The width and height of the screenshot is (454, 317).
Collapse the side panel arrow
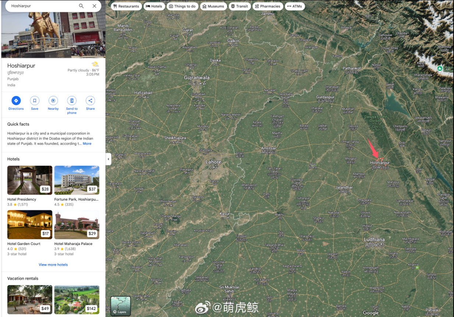pos(108,159)
